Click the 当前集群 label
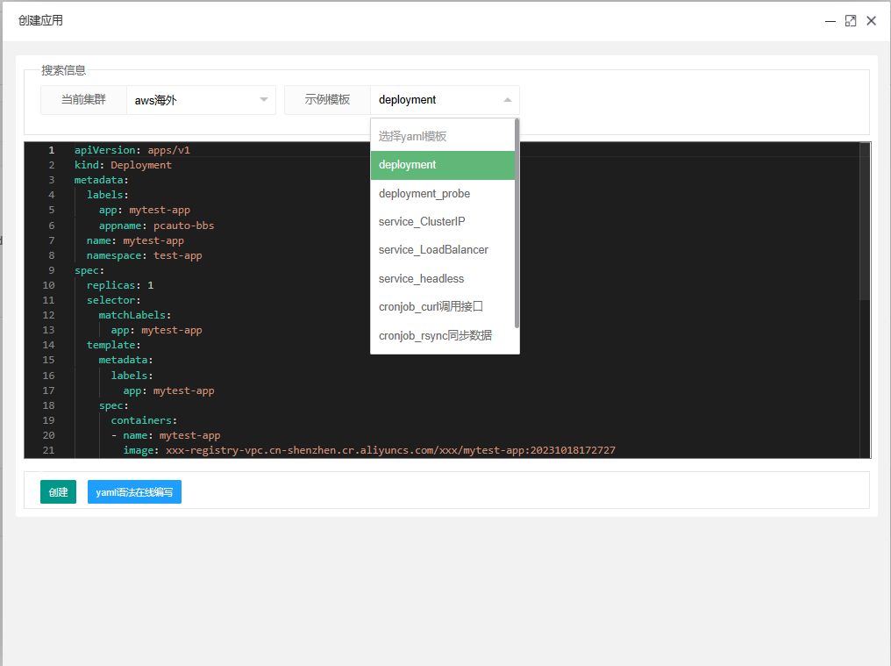This screenshot has width=891, height=666. point(83,99)
